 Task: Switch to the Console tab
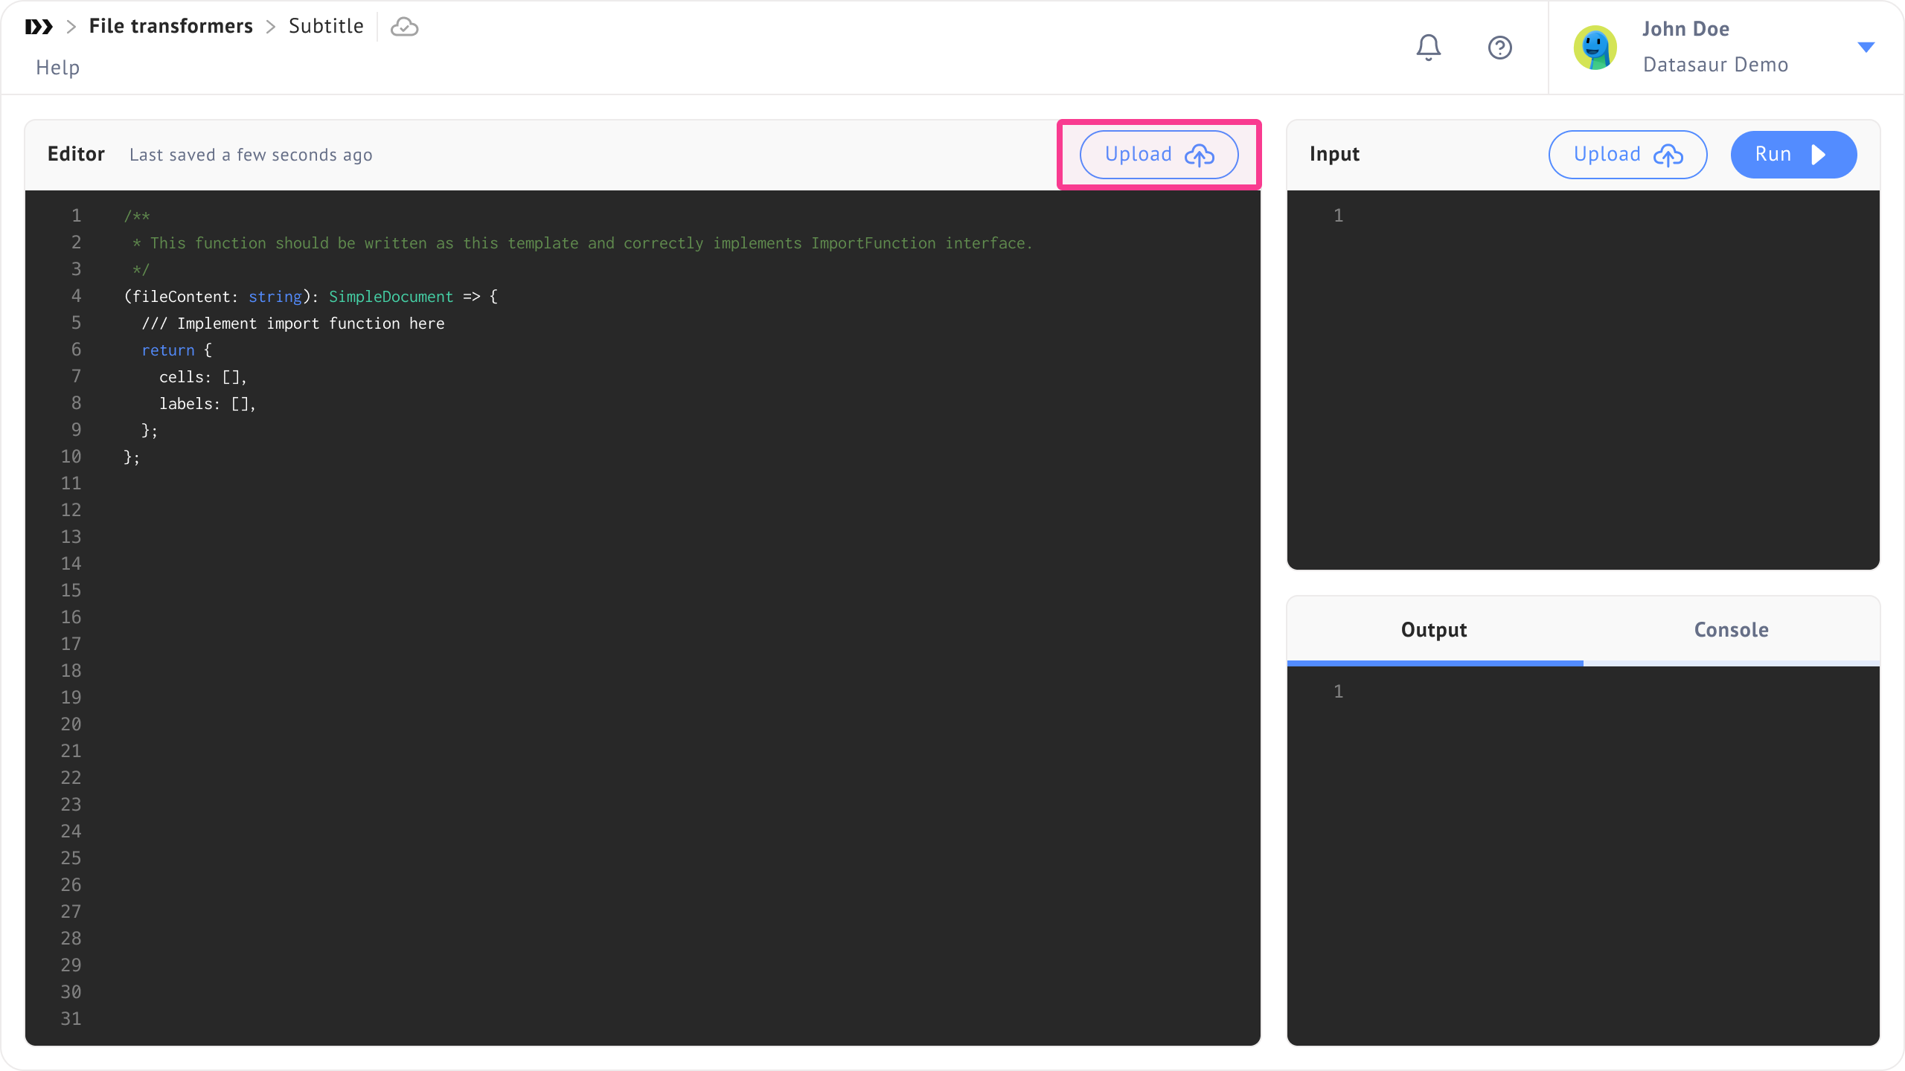point(1731,630)
